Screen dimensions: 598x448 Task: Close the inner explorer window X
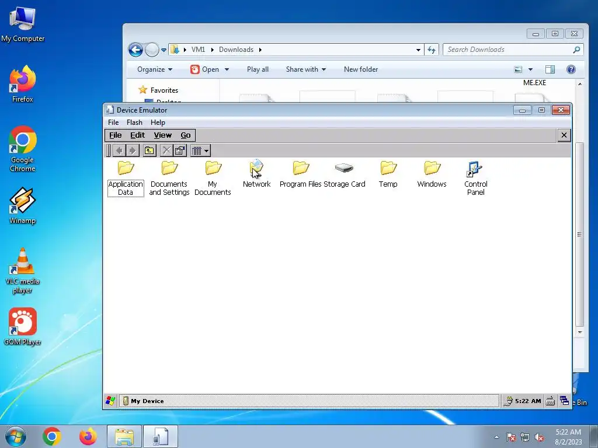point(564,135)
